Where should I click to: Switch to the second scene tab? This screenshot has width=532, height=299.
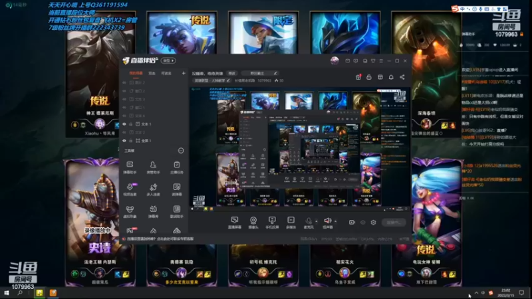(152, 73)
